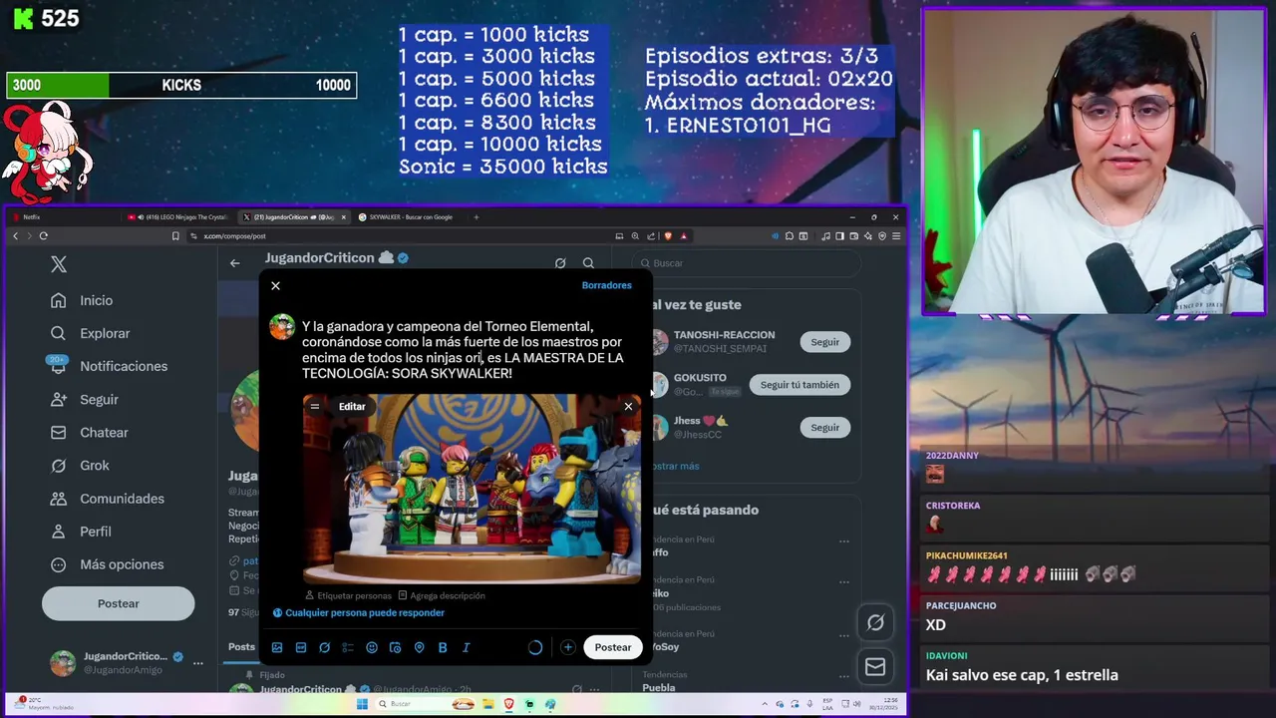The image size is (1276, 718).
Task: Open a new browser tab
Action: 476,217
